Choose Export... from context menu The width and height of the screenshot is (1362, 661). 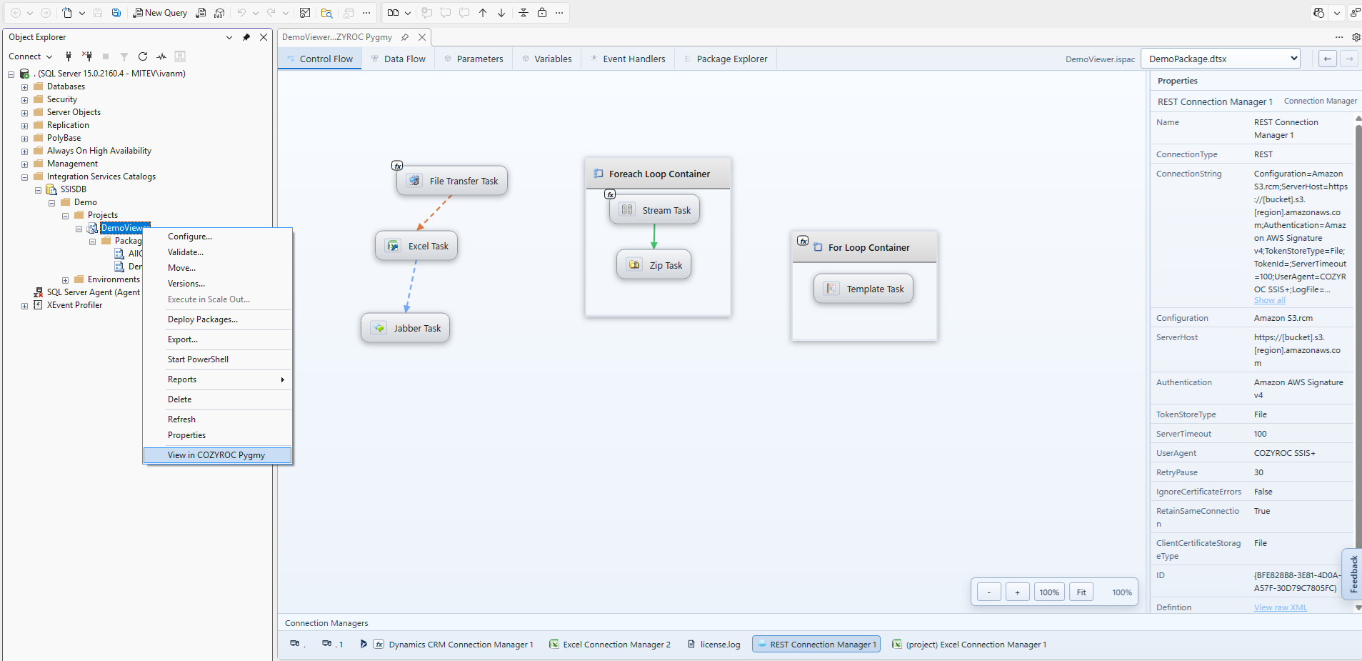click(x=217, y=339)
